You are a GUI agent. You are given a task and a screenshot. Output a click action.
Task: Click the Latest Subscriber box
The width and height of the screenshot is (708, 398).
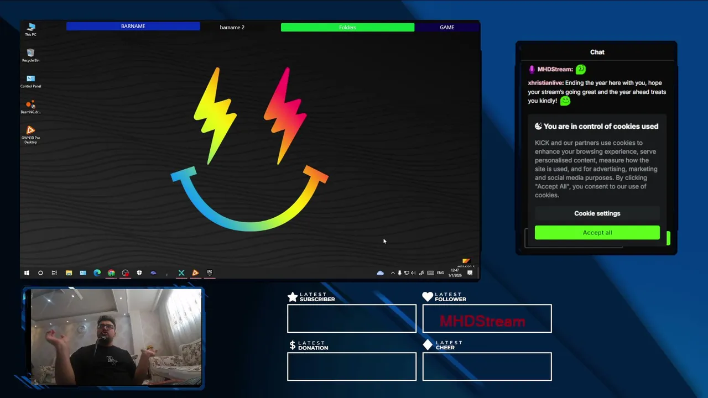coord(352,318)
